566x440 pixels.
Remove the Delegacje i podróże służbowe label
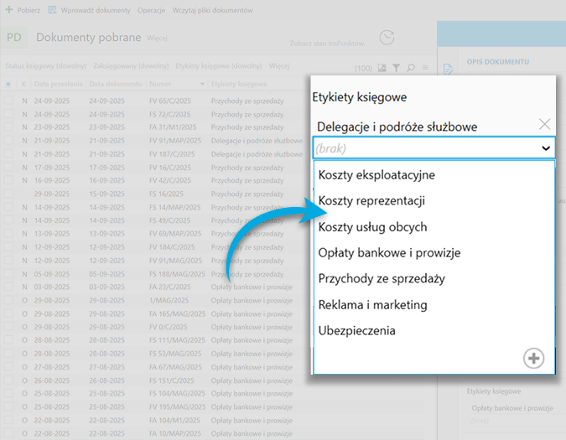click(544, 124)
